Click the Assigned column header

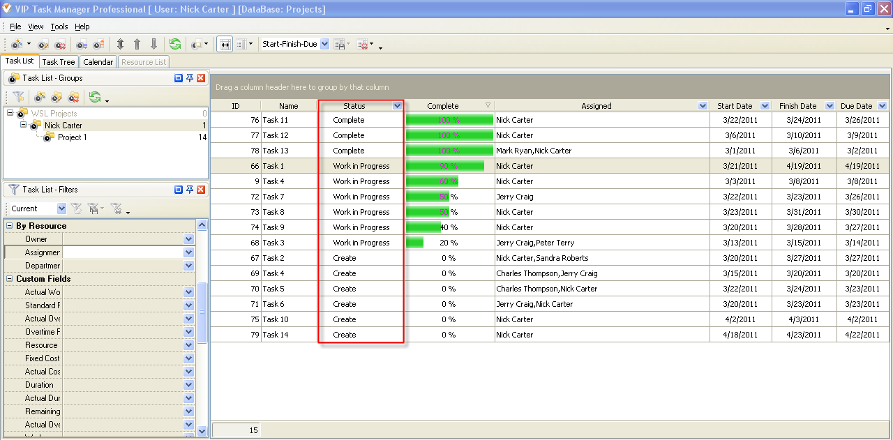click(596, 106)
